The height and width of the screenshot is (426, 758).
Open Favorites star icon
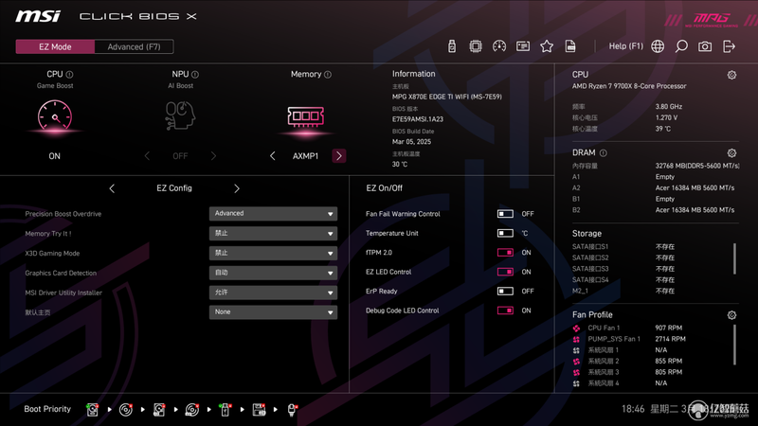tap(547, 46)
